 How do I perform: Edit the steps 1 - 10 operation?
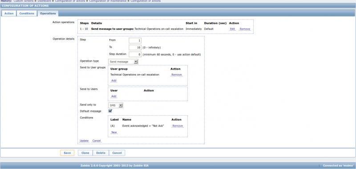pos(232,29)
